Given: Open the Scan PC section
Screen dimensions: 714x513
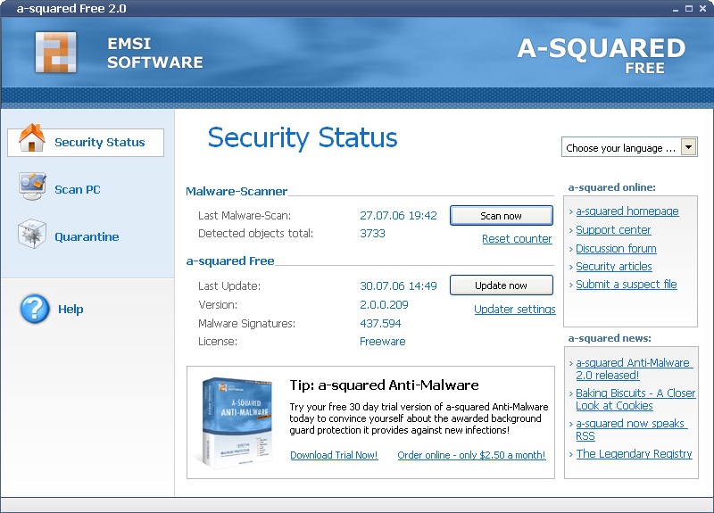Looking at the screenshot, I should (x=77, y=190).
